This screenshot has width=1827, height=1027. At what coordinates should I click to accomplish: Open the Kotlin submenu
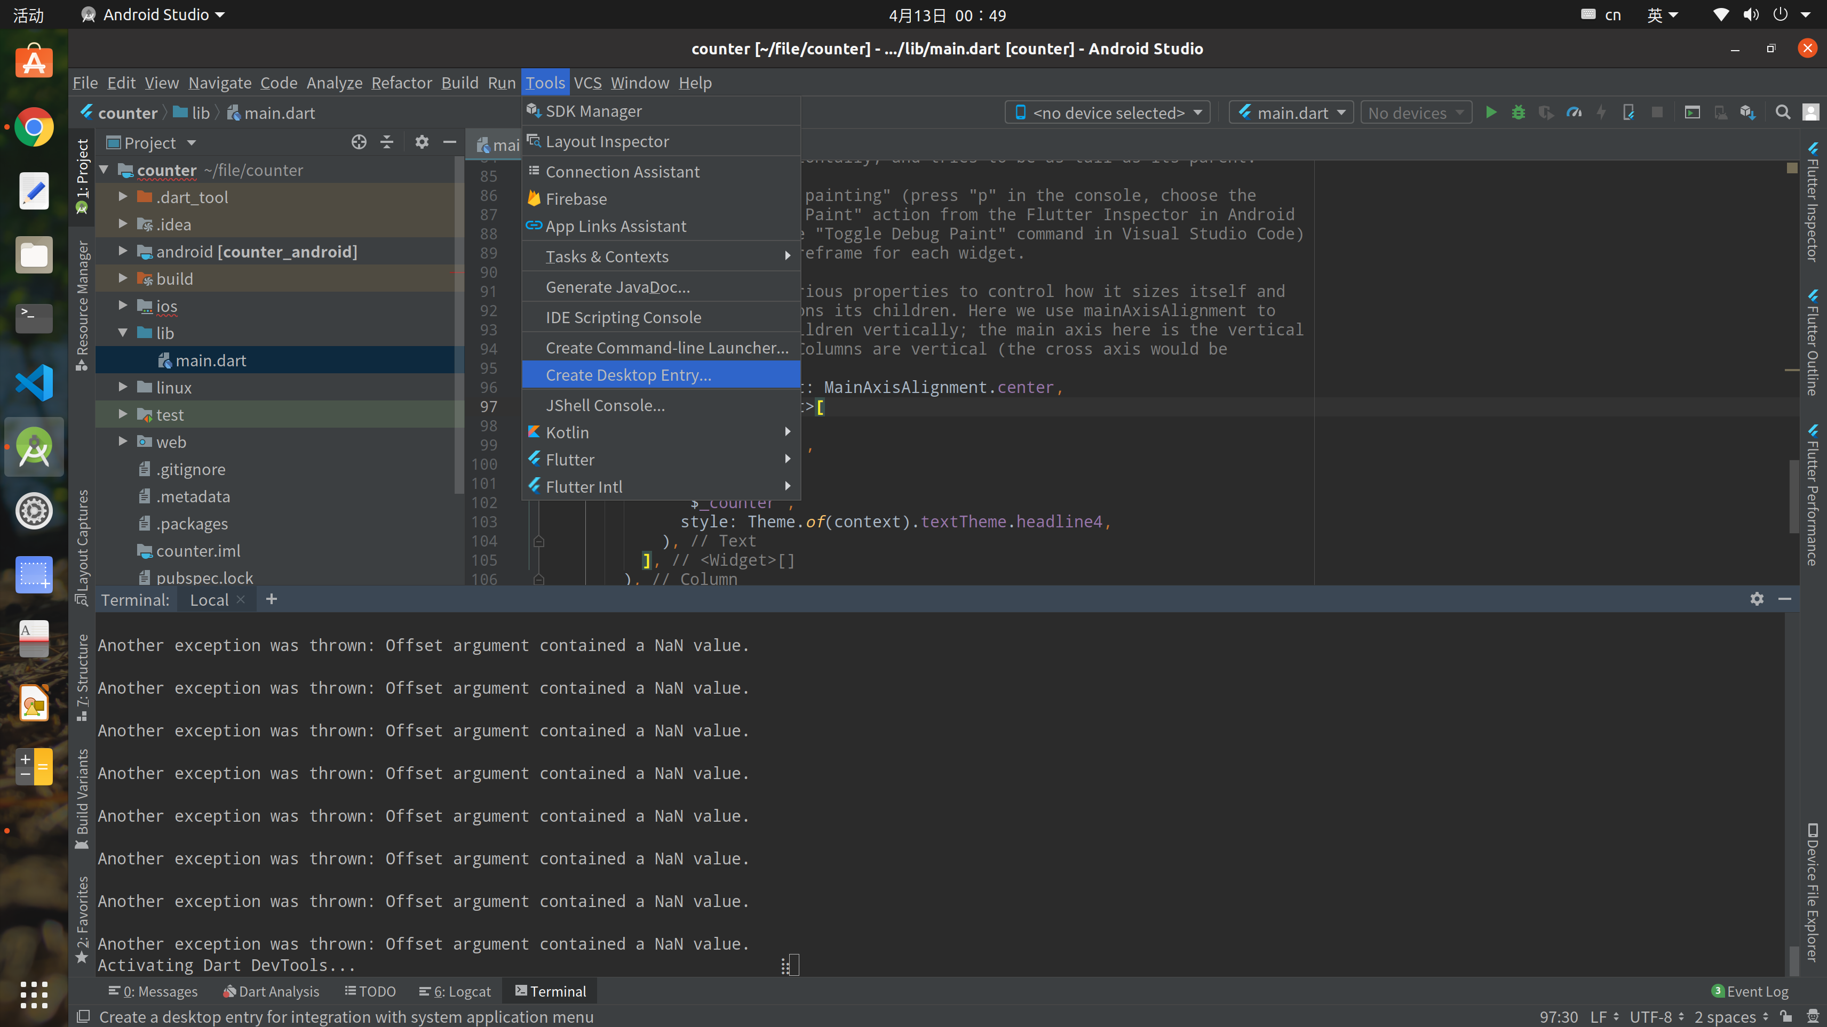[x=661, y=432]
